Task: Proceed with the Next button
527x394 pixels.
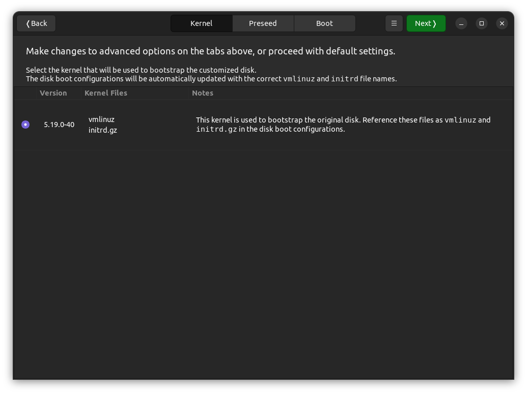Action: point(426,23)
